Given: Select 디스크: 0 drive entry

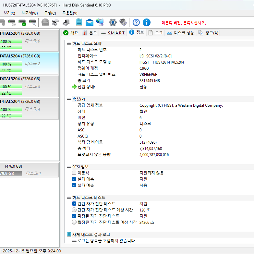Looking at the screenshot, I should tap(29, 41).
